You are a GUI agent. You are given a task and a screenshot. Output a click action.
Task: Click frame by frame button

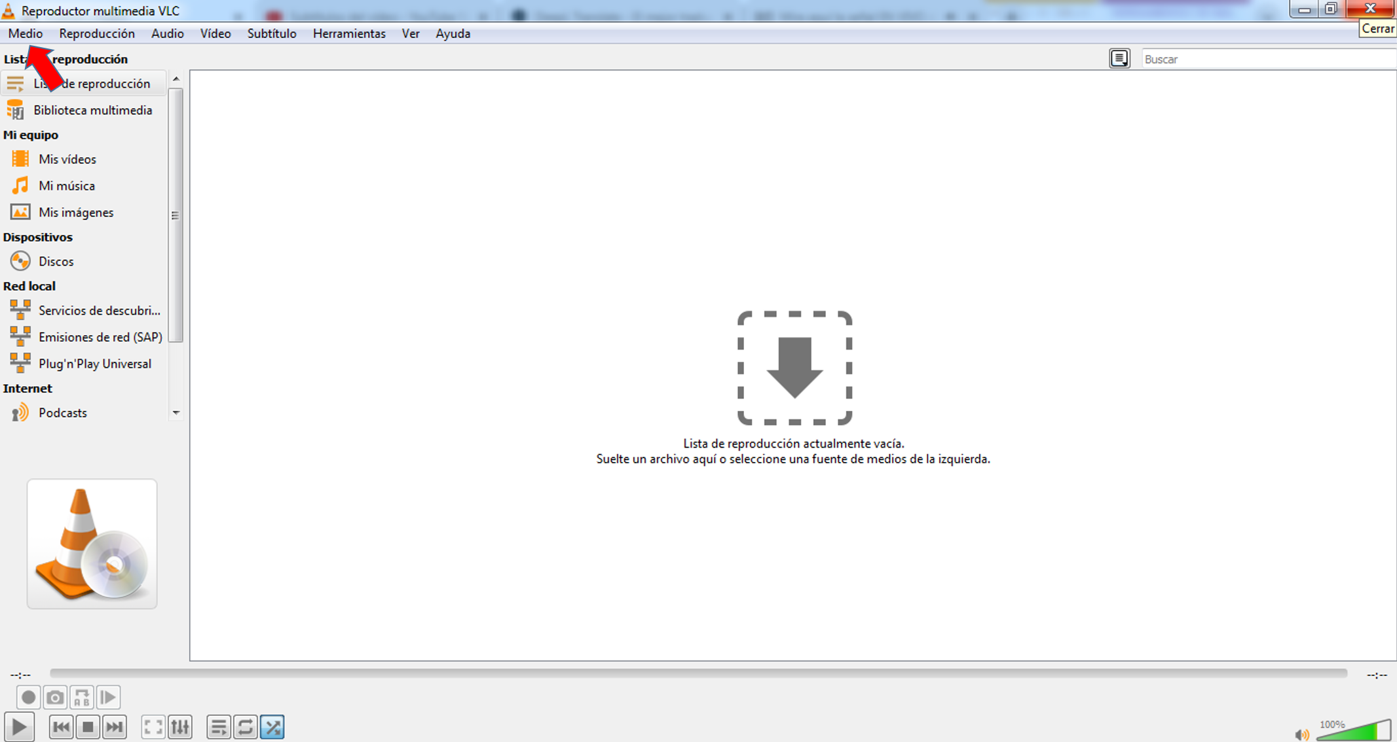(x=109, y=698)
